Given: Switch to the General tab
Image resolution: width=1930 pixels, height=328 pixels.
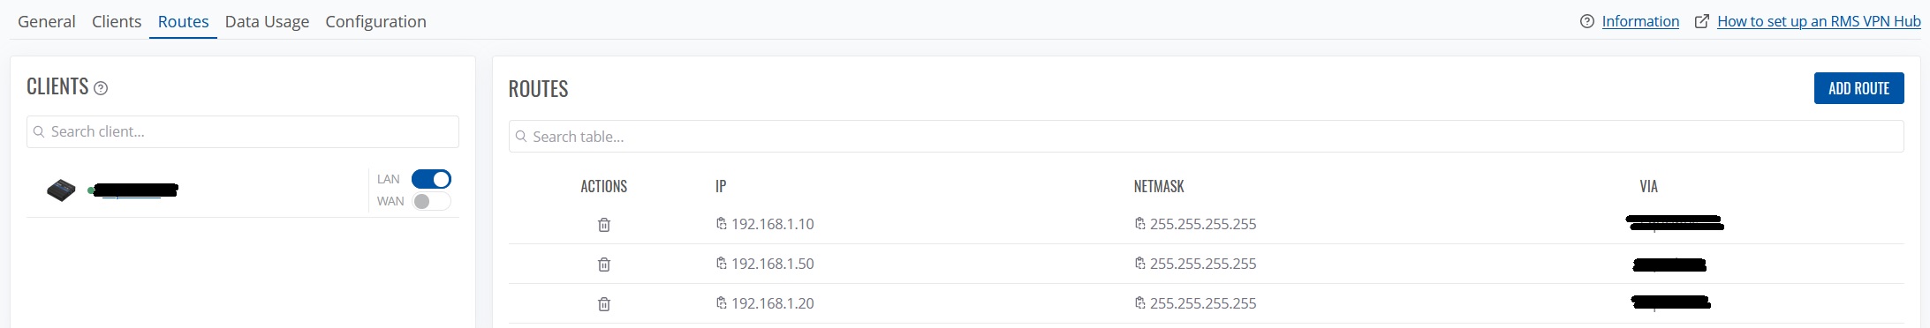Looking at the screenshot, I should click(x=47, y=21).
